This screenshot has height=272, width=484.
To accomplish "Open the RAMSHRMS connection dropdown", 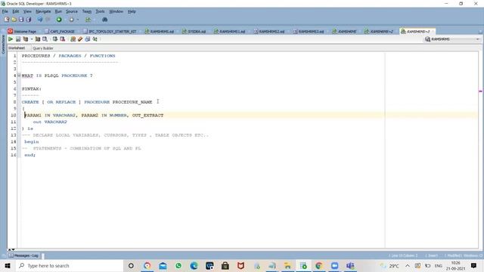I will [x=452, y=39].
